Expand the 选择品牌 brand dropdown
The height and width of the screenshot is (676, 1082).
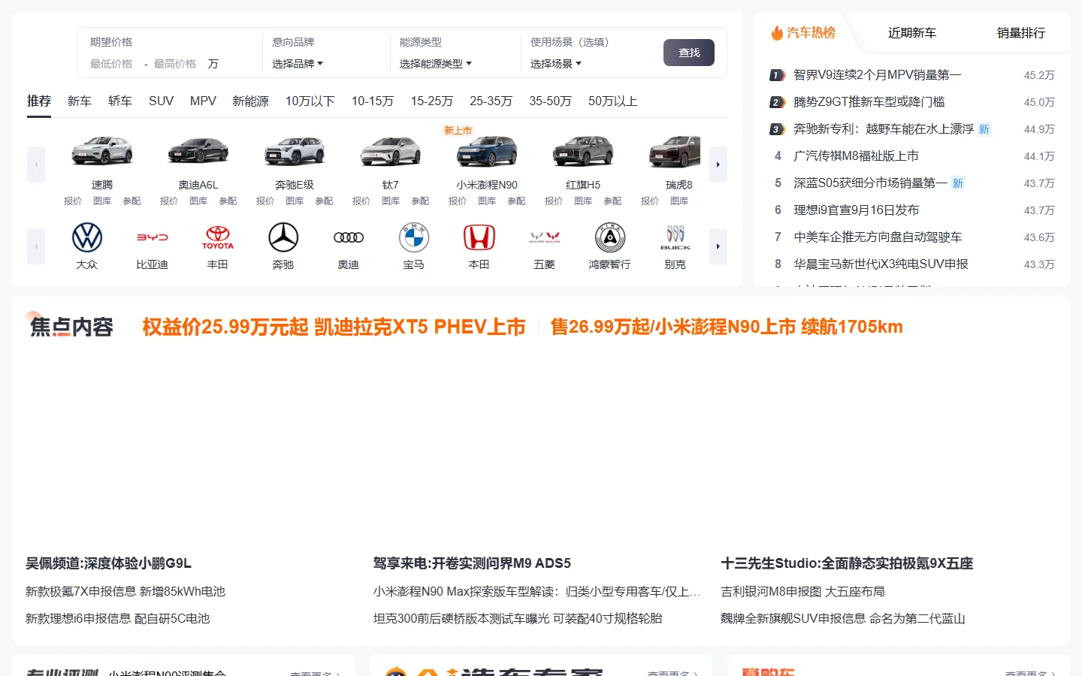(298, 64)
